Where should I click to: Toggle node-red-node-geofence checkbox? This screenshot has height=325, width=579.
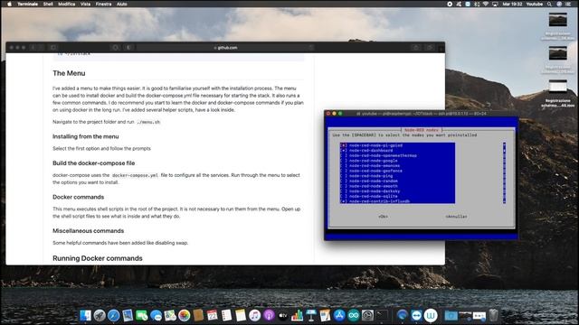(x=344, y=171)
